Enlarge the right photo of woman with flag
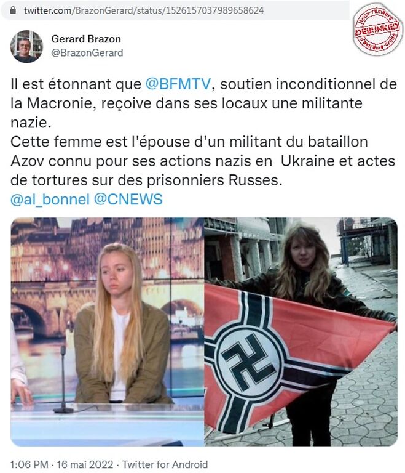The width and height of the screenshot is (405, 473). pos(301,331)
